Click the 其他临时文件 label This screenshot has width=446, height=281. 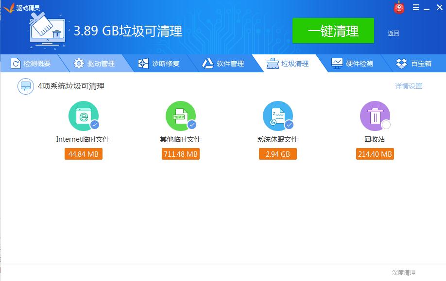point(180,139)
